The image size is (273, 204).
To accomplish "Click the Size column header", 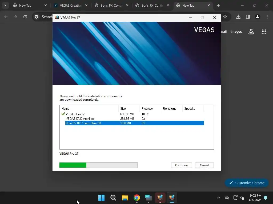I will [129, 109].
